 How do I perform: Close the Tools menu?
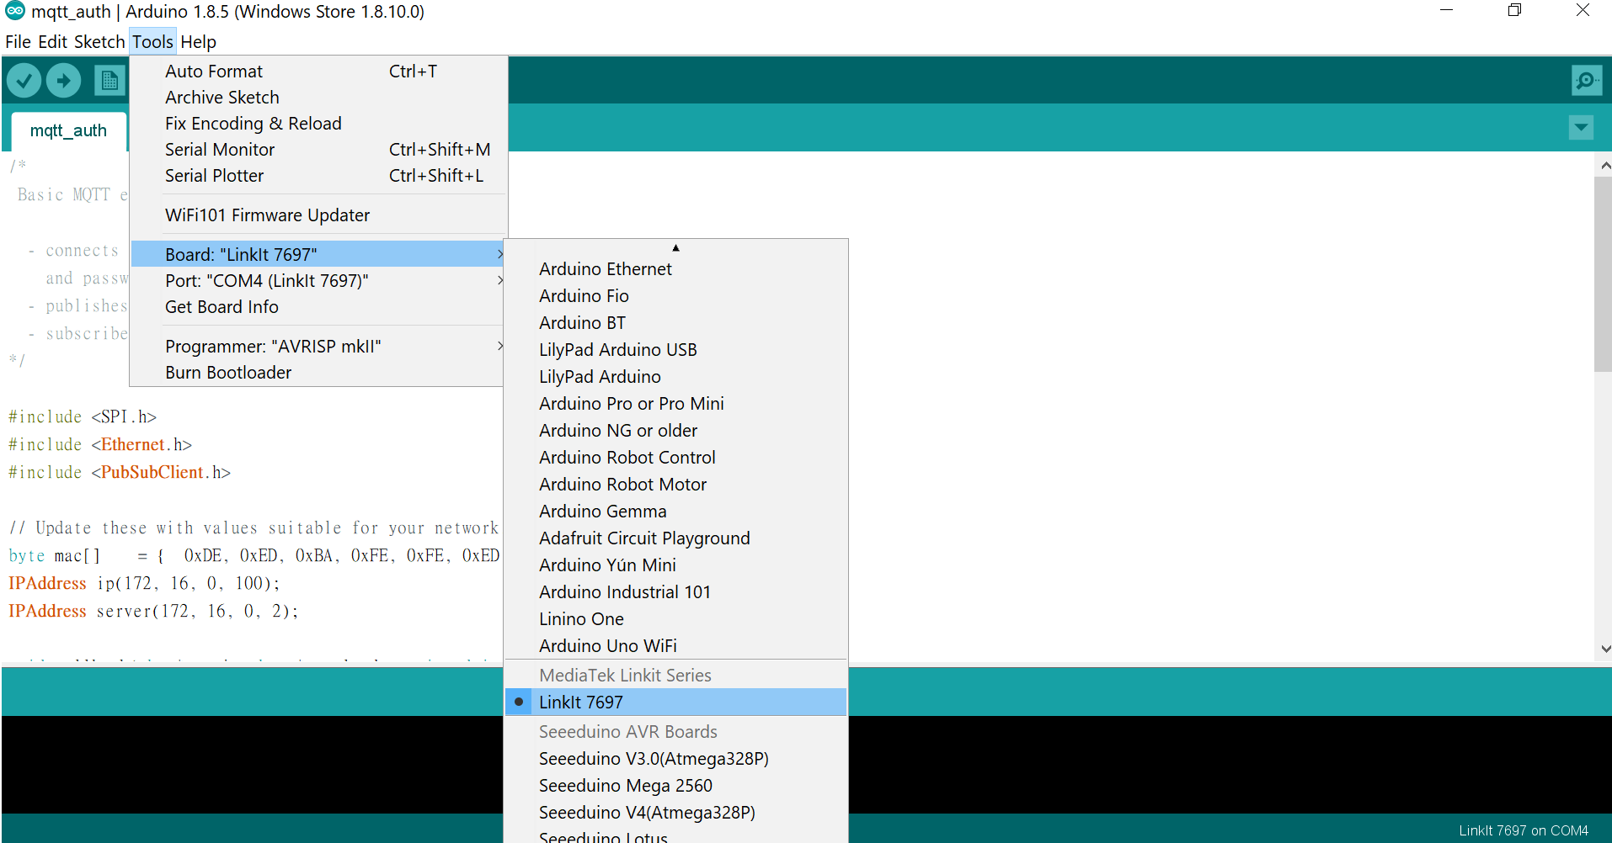[x=152, y=42]
